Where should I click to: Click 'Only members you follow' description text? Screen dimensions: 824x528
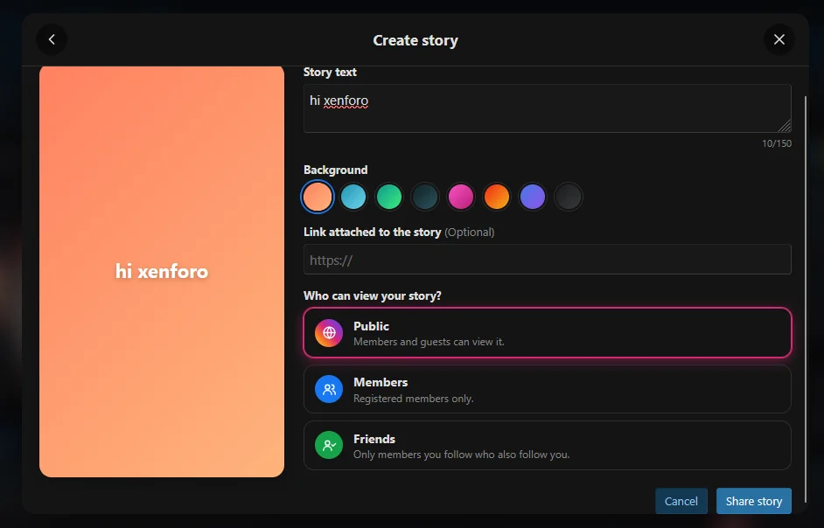point(461,455)
